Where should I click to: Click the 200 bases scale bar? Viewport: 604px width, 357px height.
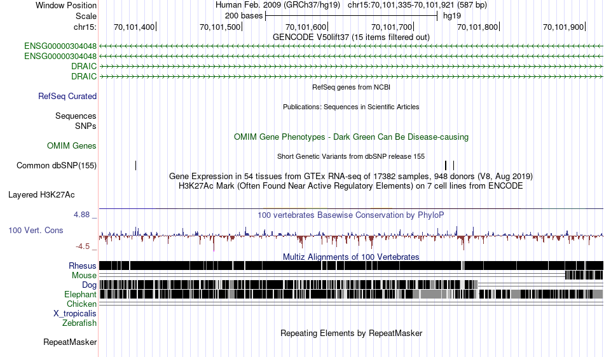pyautogui.click(x=352, y=16)
